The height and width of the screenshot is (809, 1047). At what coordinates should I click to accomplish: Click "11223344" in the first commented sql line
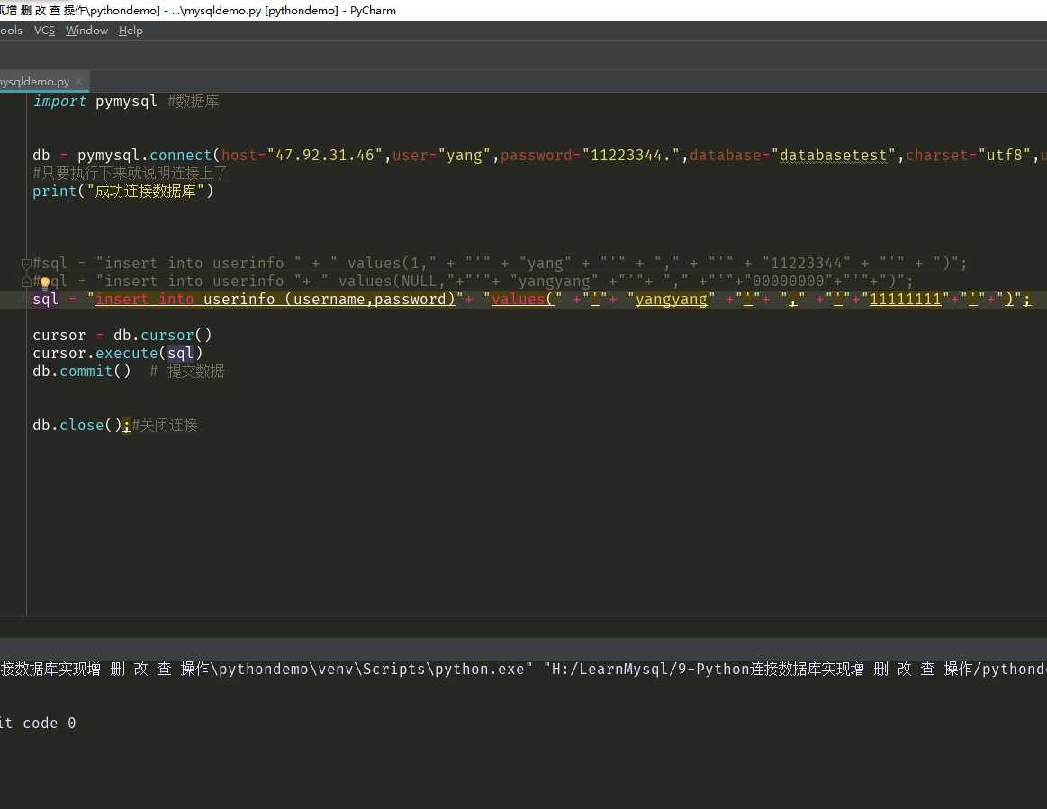tap(806, 264)
